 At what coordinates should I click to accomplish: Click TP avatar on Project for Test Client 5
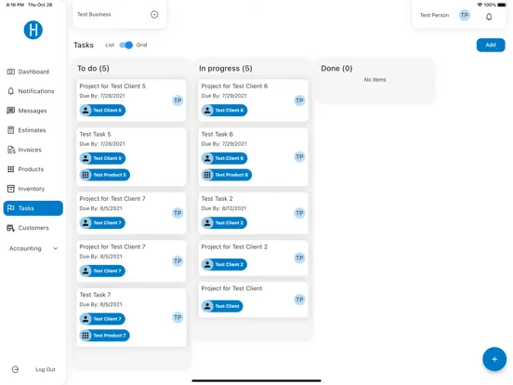[178, 100]
